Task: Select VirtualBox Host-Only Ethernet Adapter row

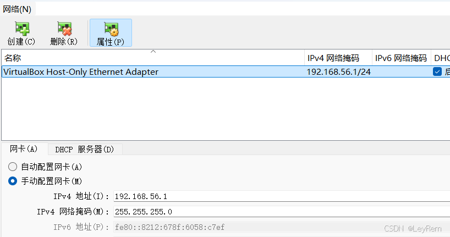Action: 226,71
